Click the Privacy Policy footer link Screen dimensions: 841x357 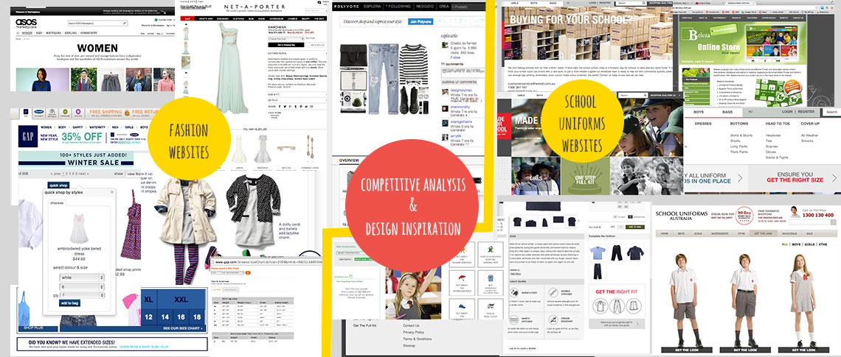(x=414, y=332)
